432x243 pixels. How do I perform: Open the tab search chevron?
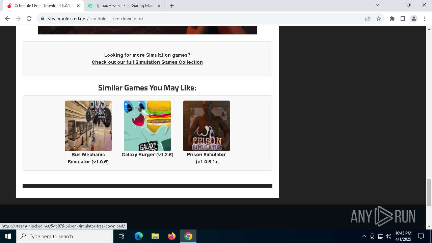[x=378, y=5]
